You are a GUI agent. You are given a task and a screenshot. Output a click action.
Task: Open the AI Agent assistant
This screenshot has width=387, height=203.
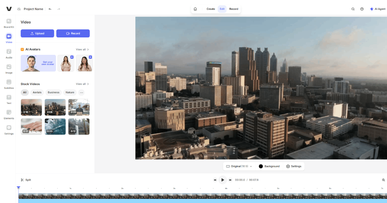click(378, 9)
